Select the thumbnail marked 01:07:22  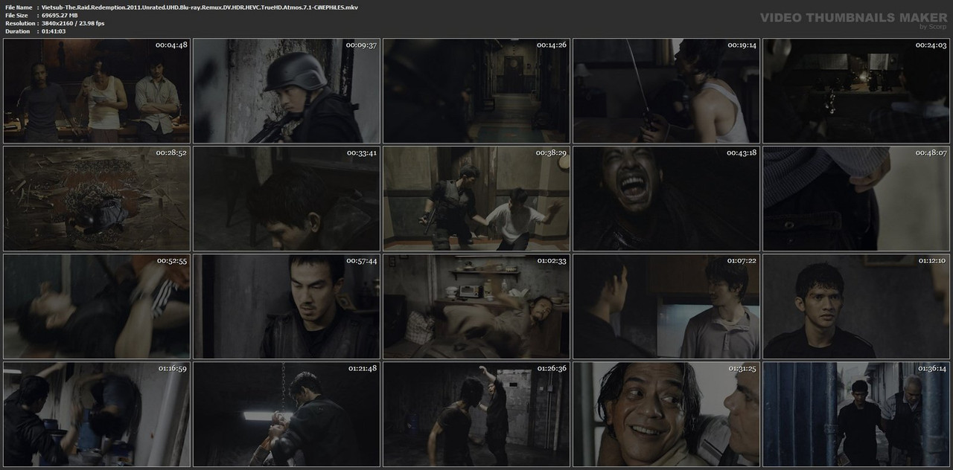(666, 307)
